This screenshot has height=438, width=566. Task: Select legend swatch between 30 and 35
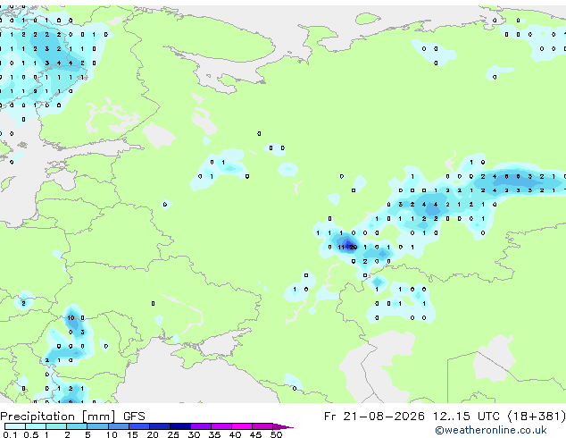[x=201, y=426]
